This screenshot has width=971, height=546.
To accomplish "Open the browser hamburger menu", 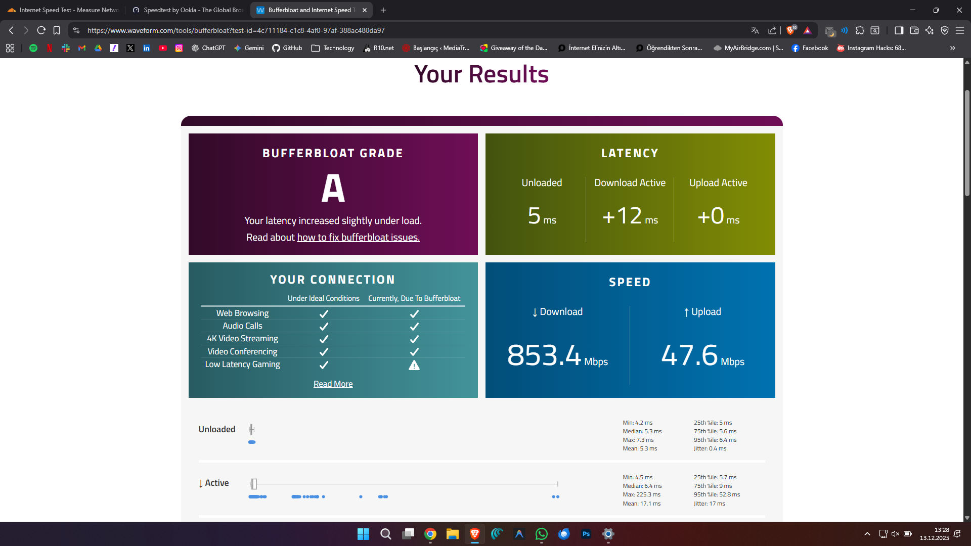I will coord(960,30).
